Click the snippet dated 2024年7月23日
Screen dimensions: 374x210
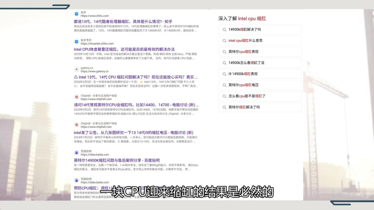tap(136, 139)
